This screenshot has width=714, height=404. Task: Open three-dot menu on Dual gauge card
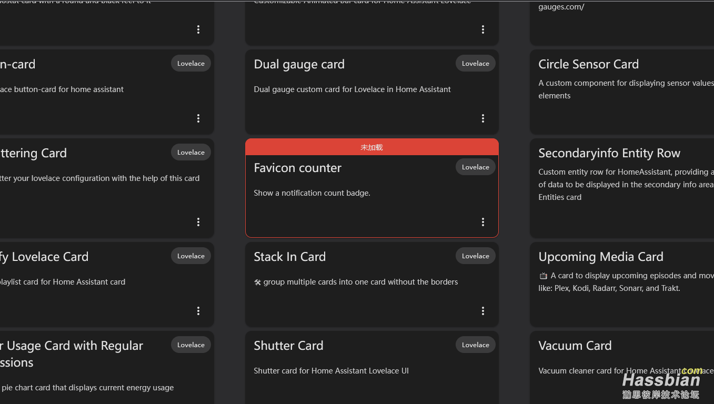[x=482, y=118]
